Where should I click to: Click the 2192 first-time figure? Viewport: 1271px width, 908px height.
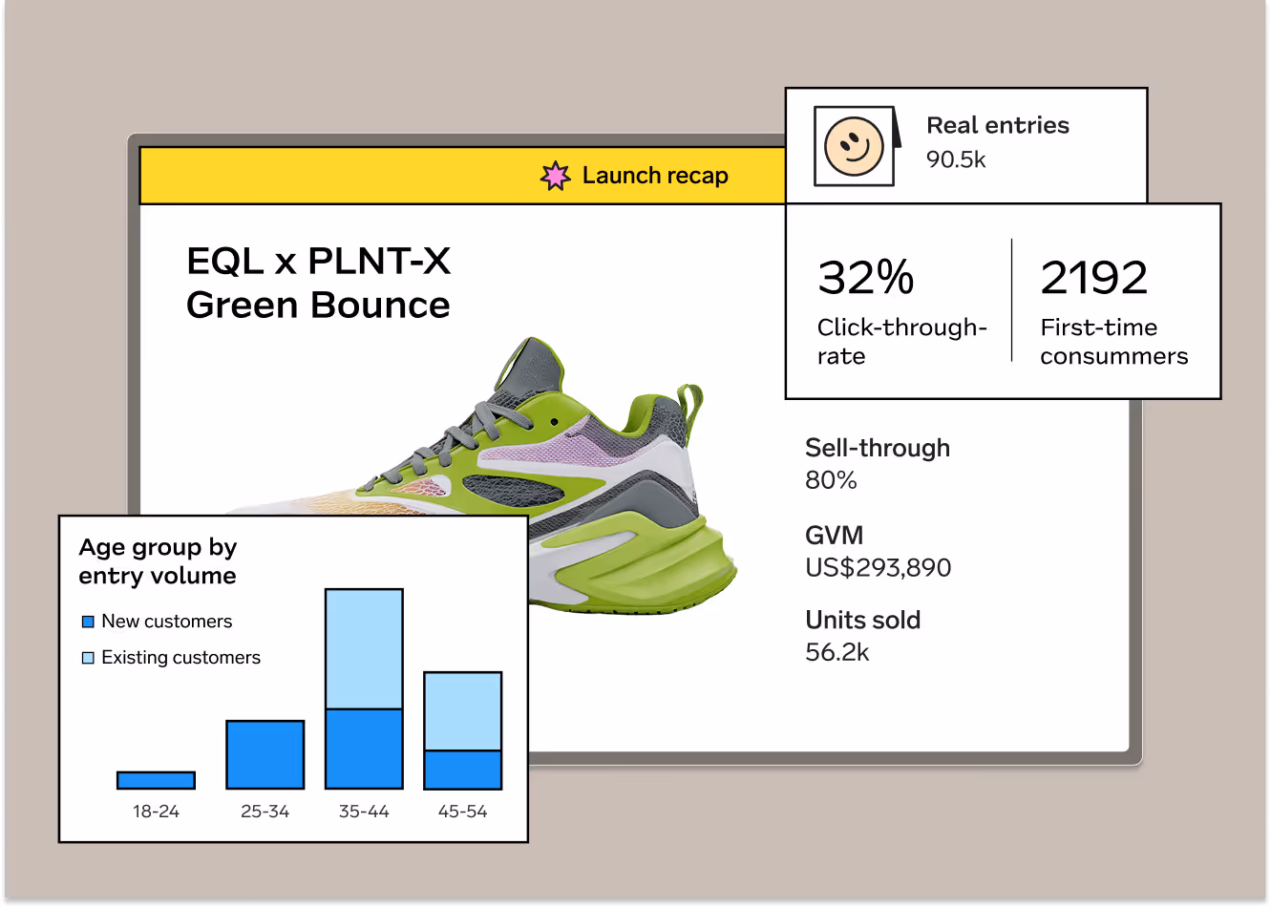pos(1094,278)
